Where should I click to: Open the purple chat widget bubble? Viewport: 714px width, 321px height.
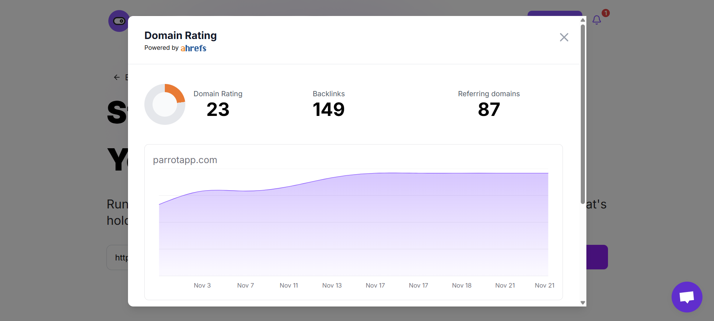click(x=686, y=297)
